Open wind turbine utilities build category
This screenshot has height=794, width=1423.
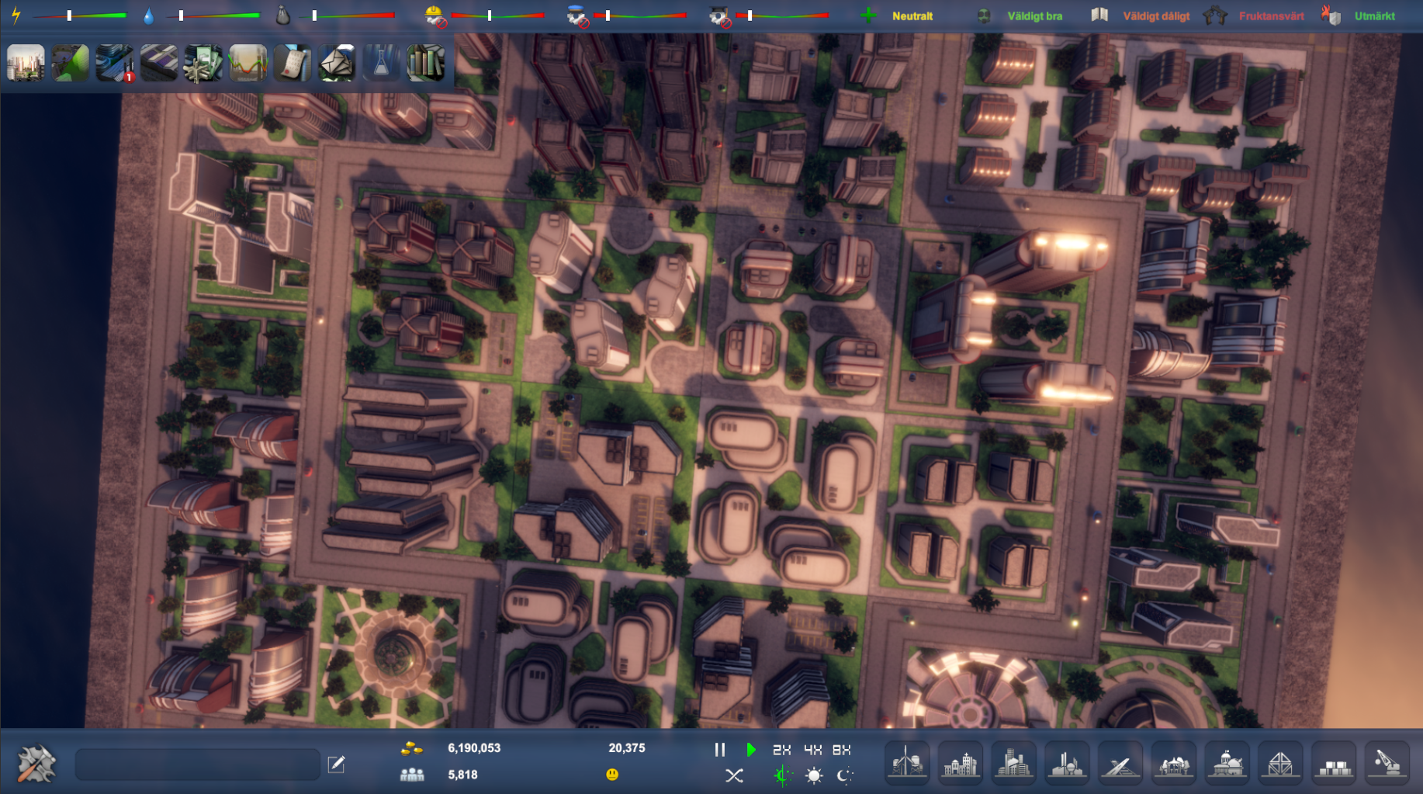[906, 763]
